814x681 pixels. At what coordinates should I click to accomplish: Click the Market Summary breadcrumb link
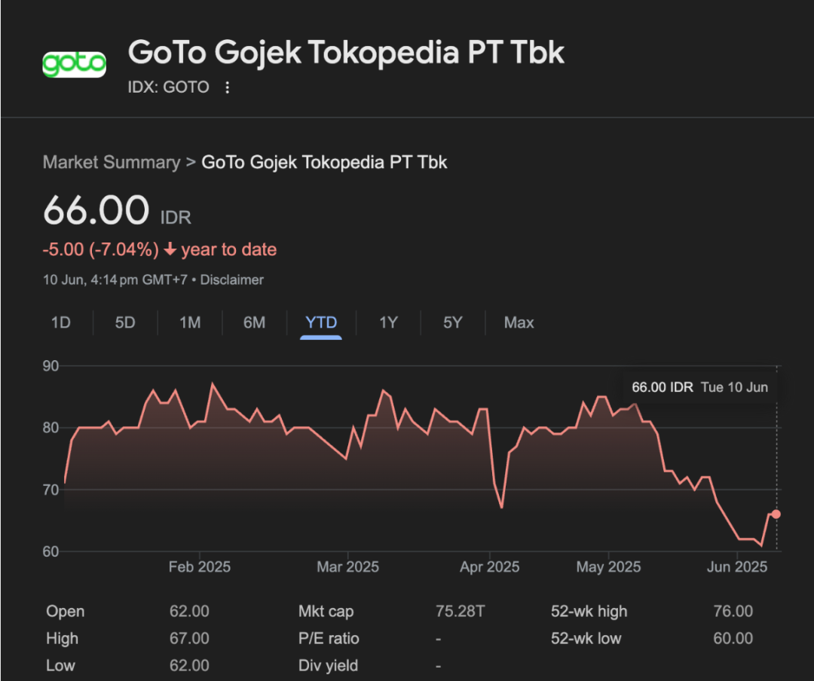point(112,162)
